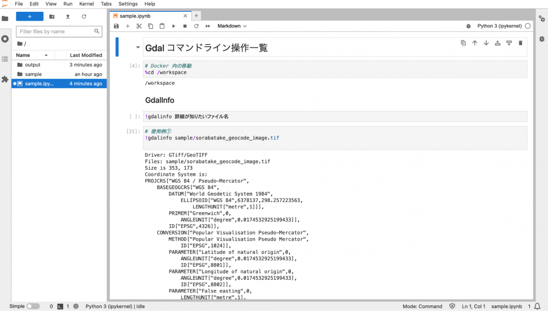Viewport: 548px width, 311px height.
Task: Click the terminal count icon in status bar
Action: [x=60, y=306]
